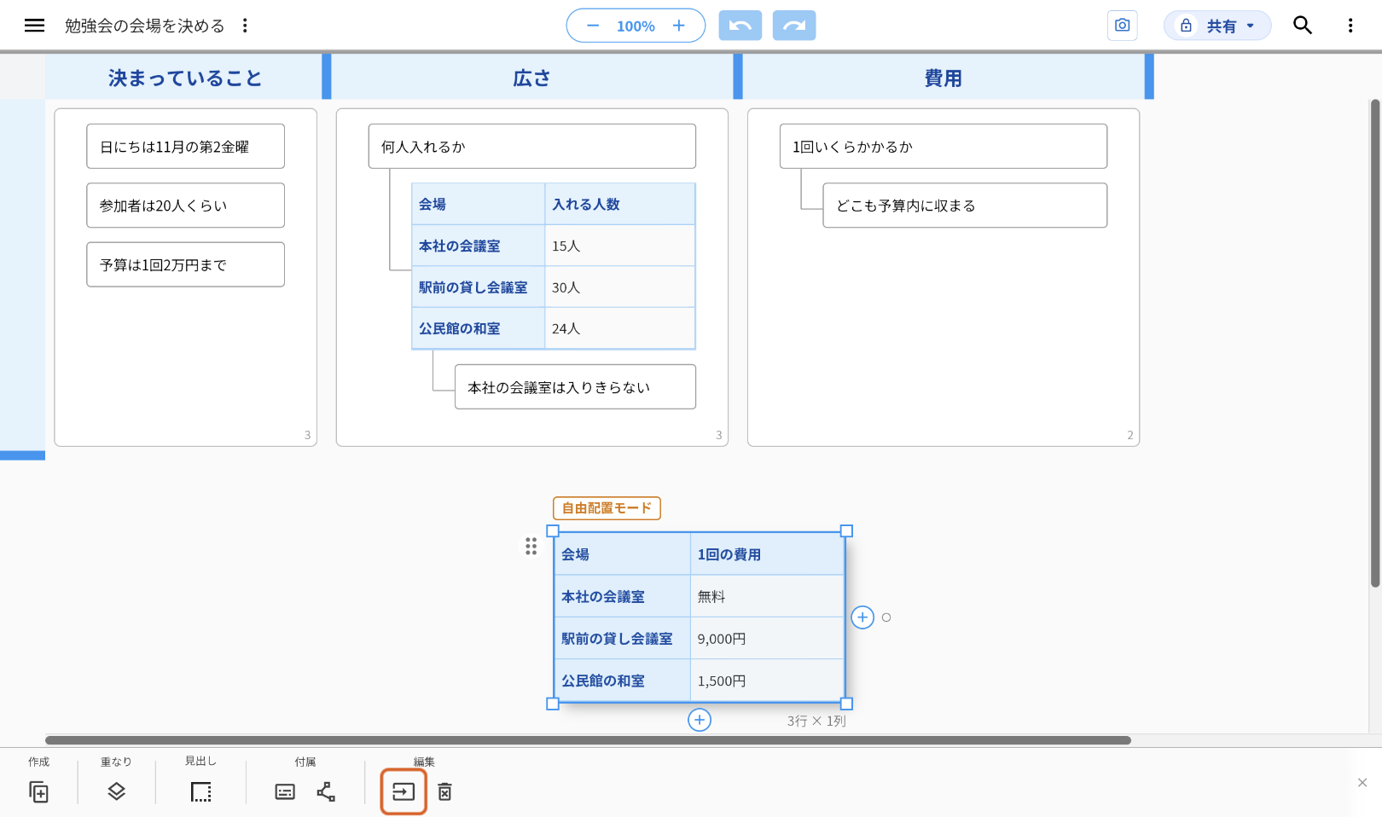Take a snapshot with the camera icon
Viewport: 1382px width, 817px height.
[x=1122, y=26]
